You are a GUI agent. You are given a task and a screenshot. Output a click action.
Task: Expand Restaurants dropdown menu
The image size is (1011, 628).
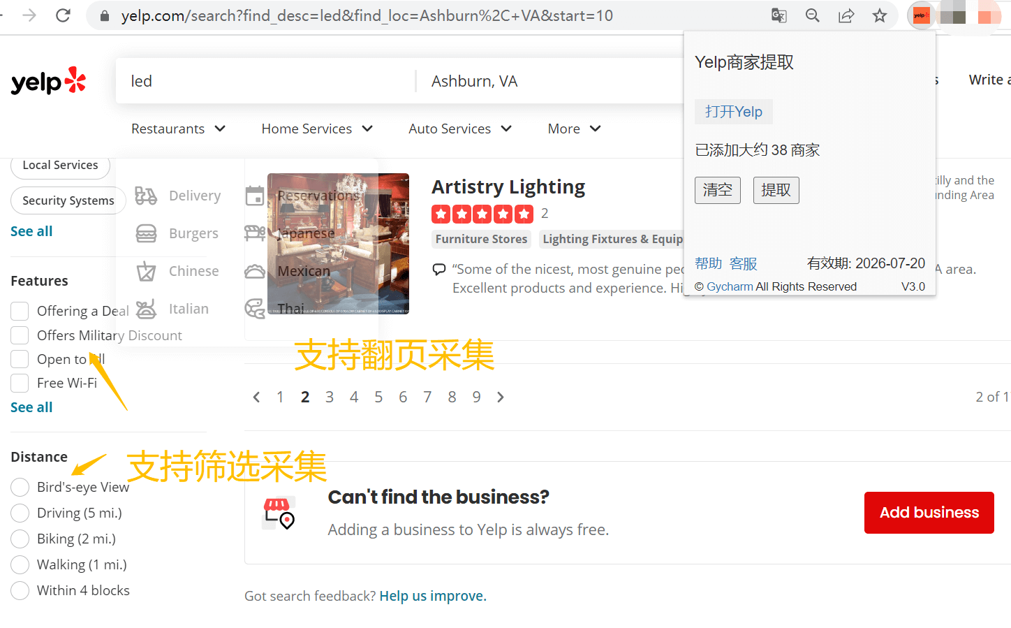[x=179, y=129]
